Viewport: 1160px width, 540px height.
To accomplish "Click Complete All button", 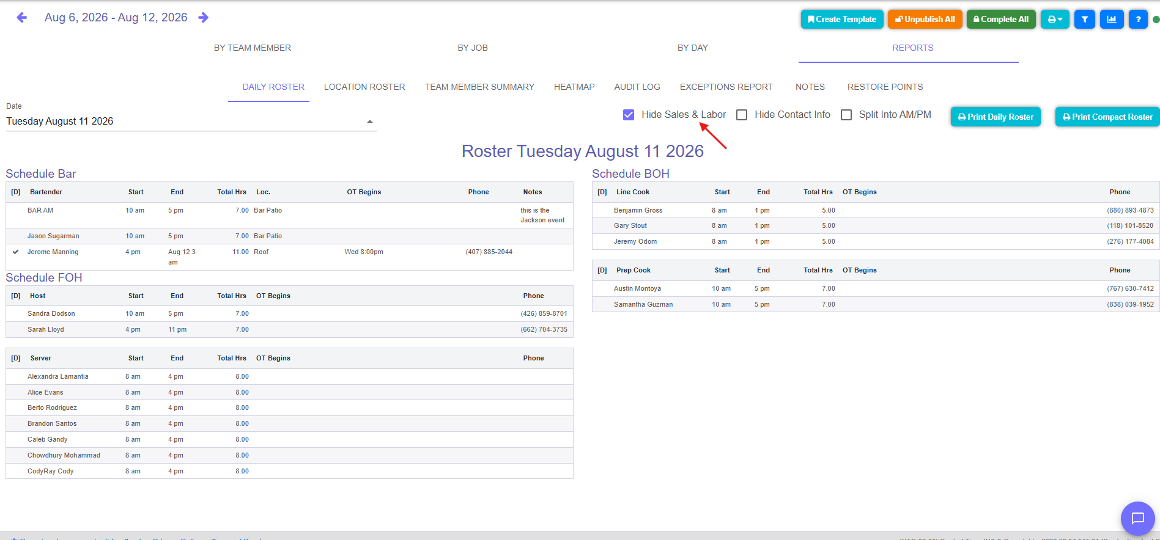I will pos(1001,20).
